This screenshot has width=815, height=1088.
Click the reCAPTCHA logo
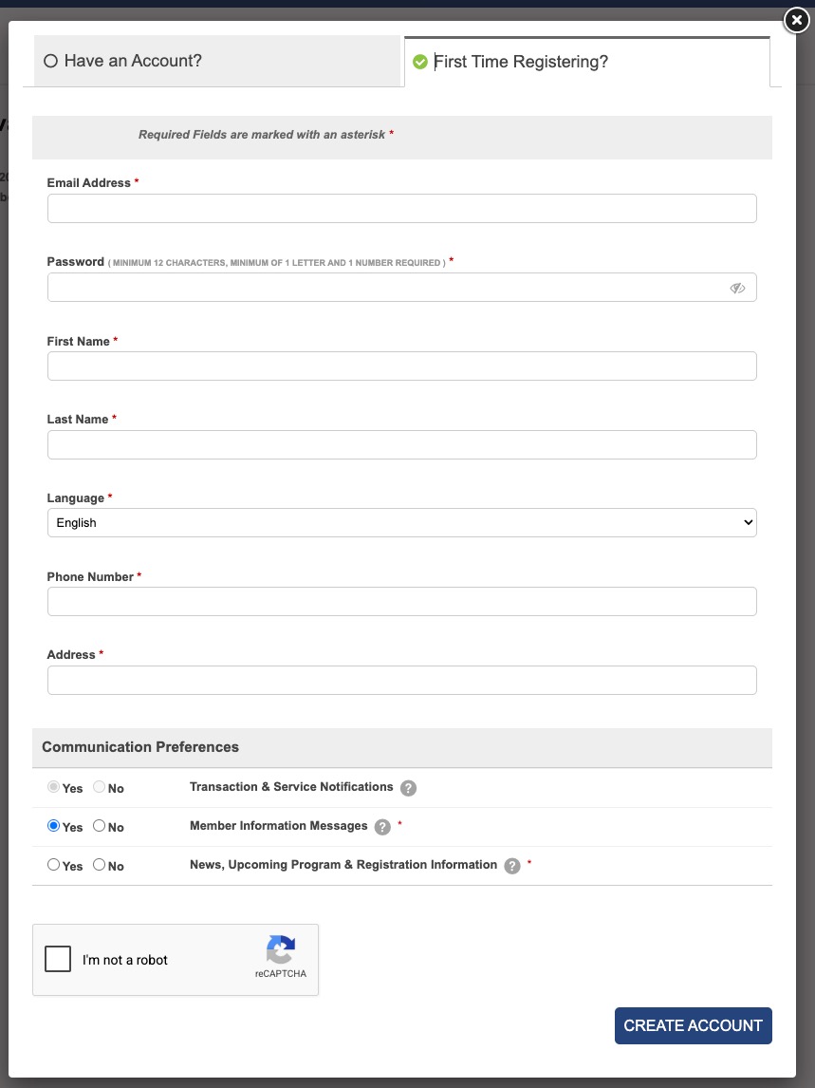tap(280, 949)
